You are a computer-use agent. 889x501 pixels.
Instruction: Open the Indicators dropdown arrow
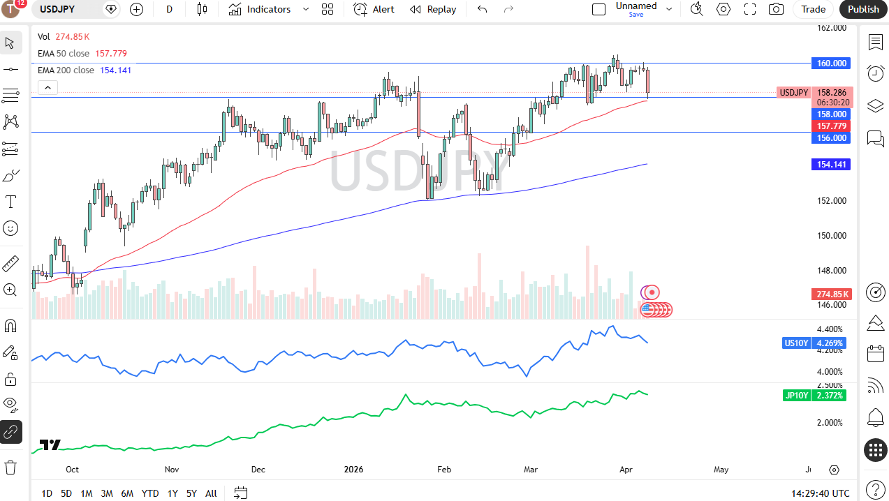(x=304, y=9)
